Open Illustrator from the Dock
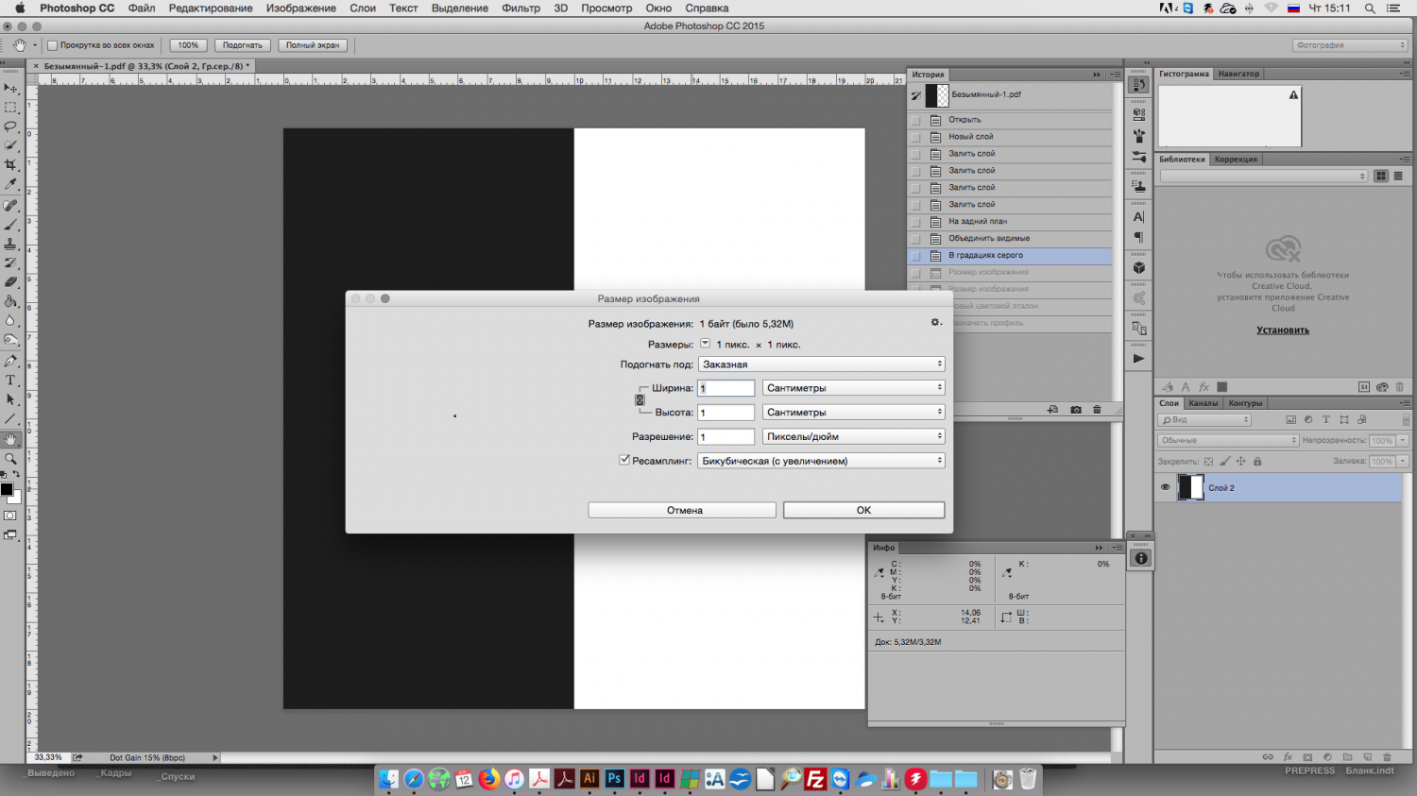 point(589,778)
